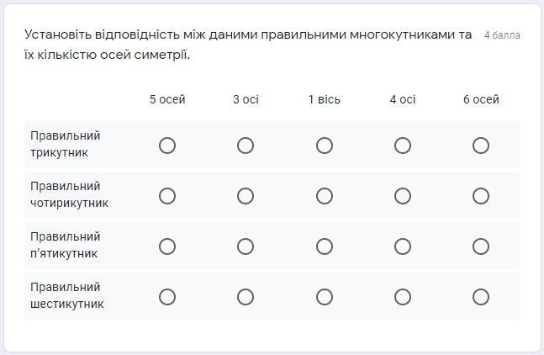
Task: Choose 5 осей for Правильний шестикутник
Action: (x=167, y=297)
